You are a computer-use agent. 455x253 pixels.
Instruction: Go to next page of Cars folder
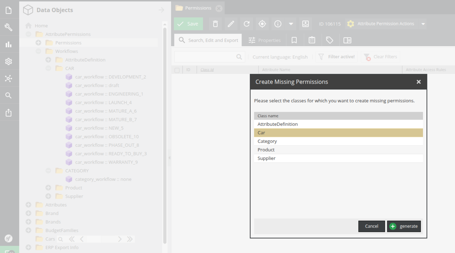click(x=120, y=239)
